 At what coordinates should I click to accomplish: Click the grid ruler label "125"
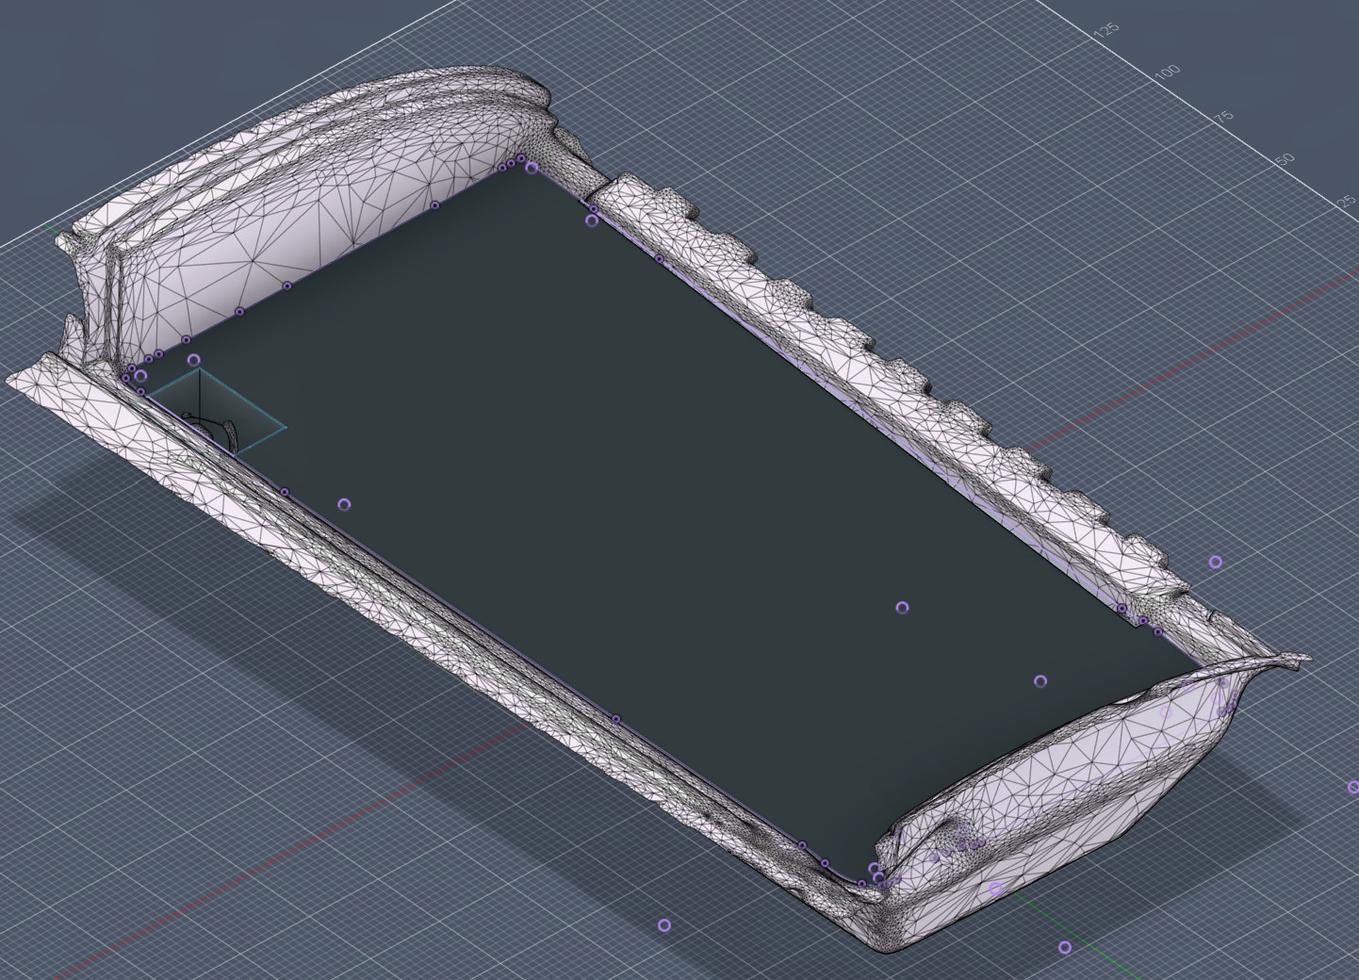coord(1106,30)
